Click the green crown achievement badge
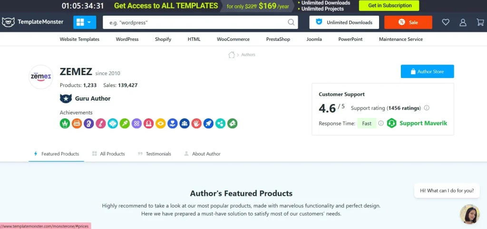The width and height of the screenshot is (487, 229). (65, 124)
